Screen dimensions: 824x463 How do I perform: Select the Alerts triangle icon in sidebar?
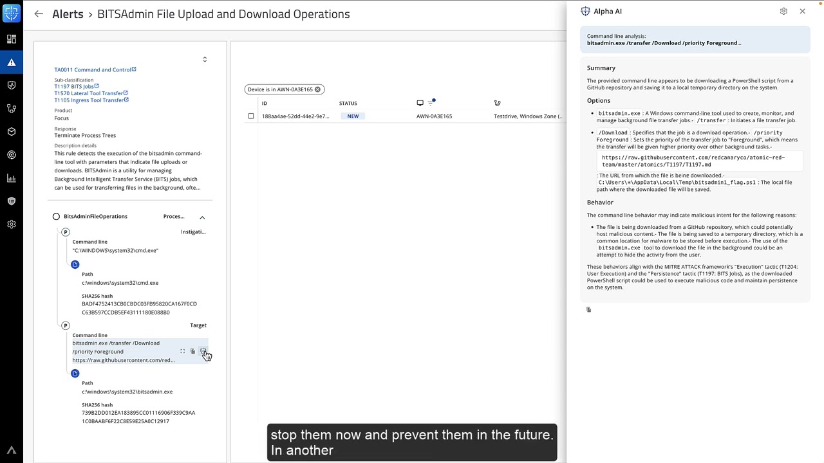(12, 62)
